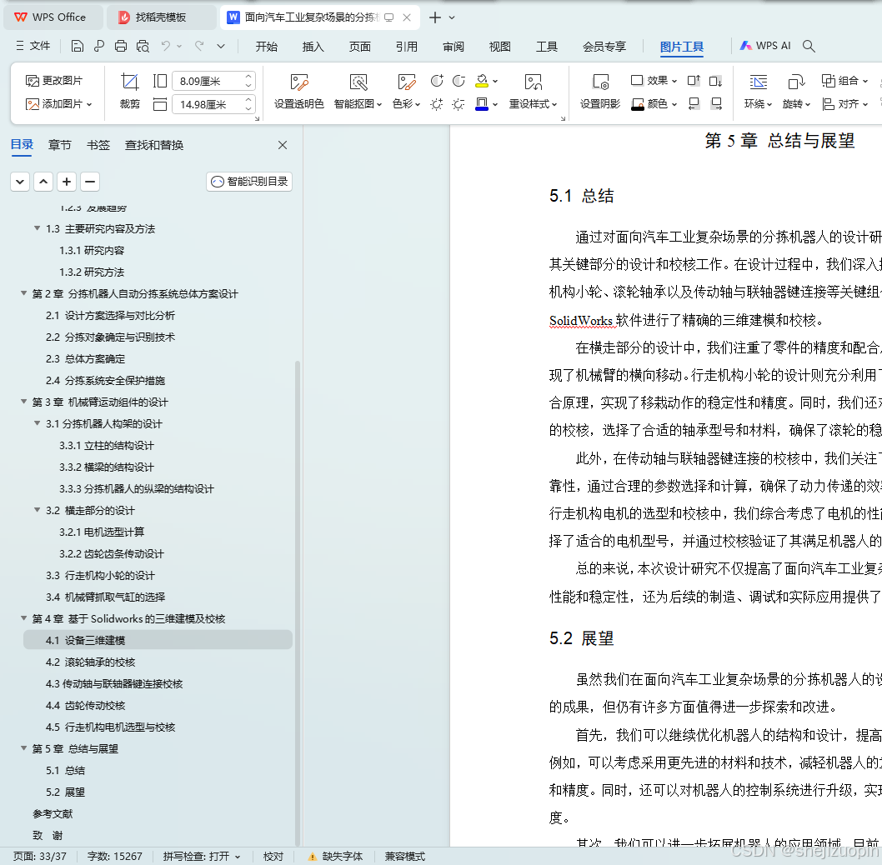Open 拼写检查 status dropdown
The width and height of the screenshot is (882, 865).
coord(202,857)
